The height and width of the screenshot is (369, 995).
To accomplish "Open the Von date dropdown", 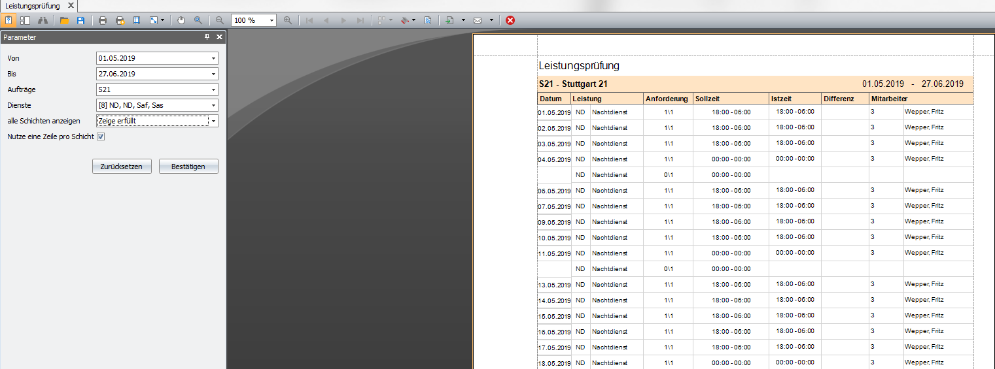I will 213,58.
